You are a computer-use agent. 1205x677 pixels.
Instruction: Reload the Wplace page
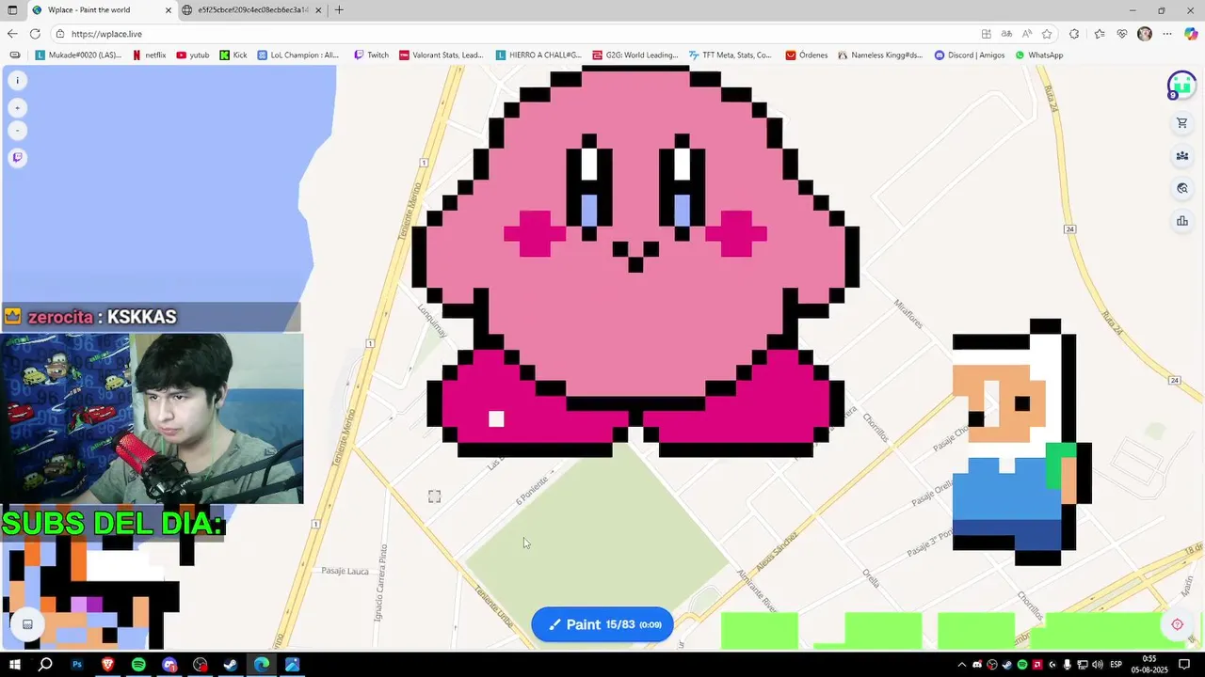[x=35, y=34]
